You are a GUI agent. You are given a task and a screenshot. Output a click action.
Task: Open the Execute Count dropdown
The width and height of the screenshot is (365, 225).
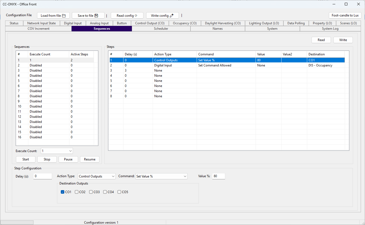click(57, 151)
